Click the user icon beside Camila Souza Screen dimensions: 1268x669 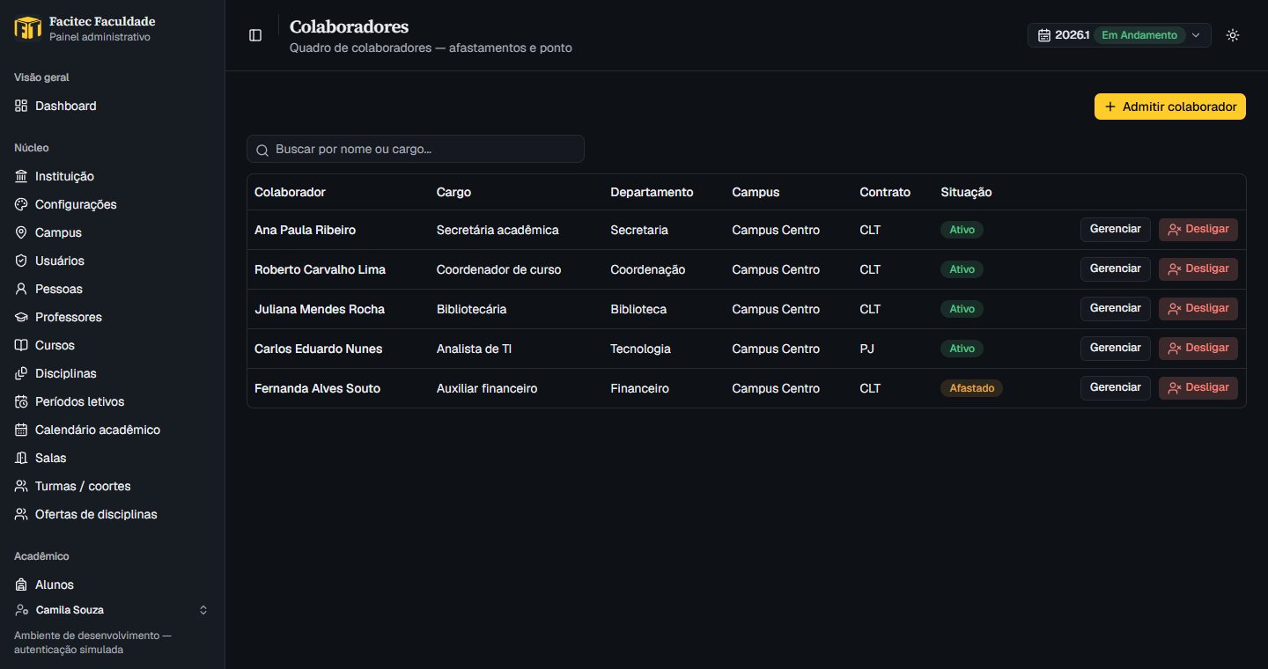tap(21, 610)
